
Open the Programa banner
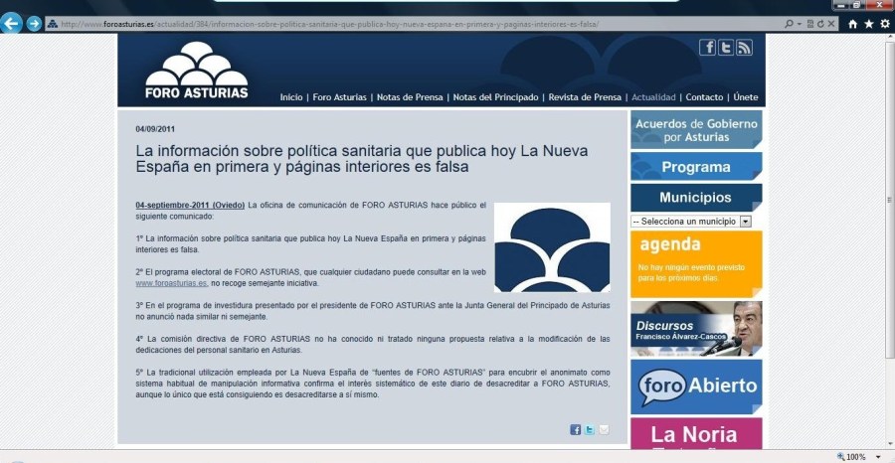[696, 167]
